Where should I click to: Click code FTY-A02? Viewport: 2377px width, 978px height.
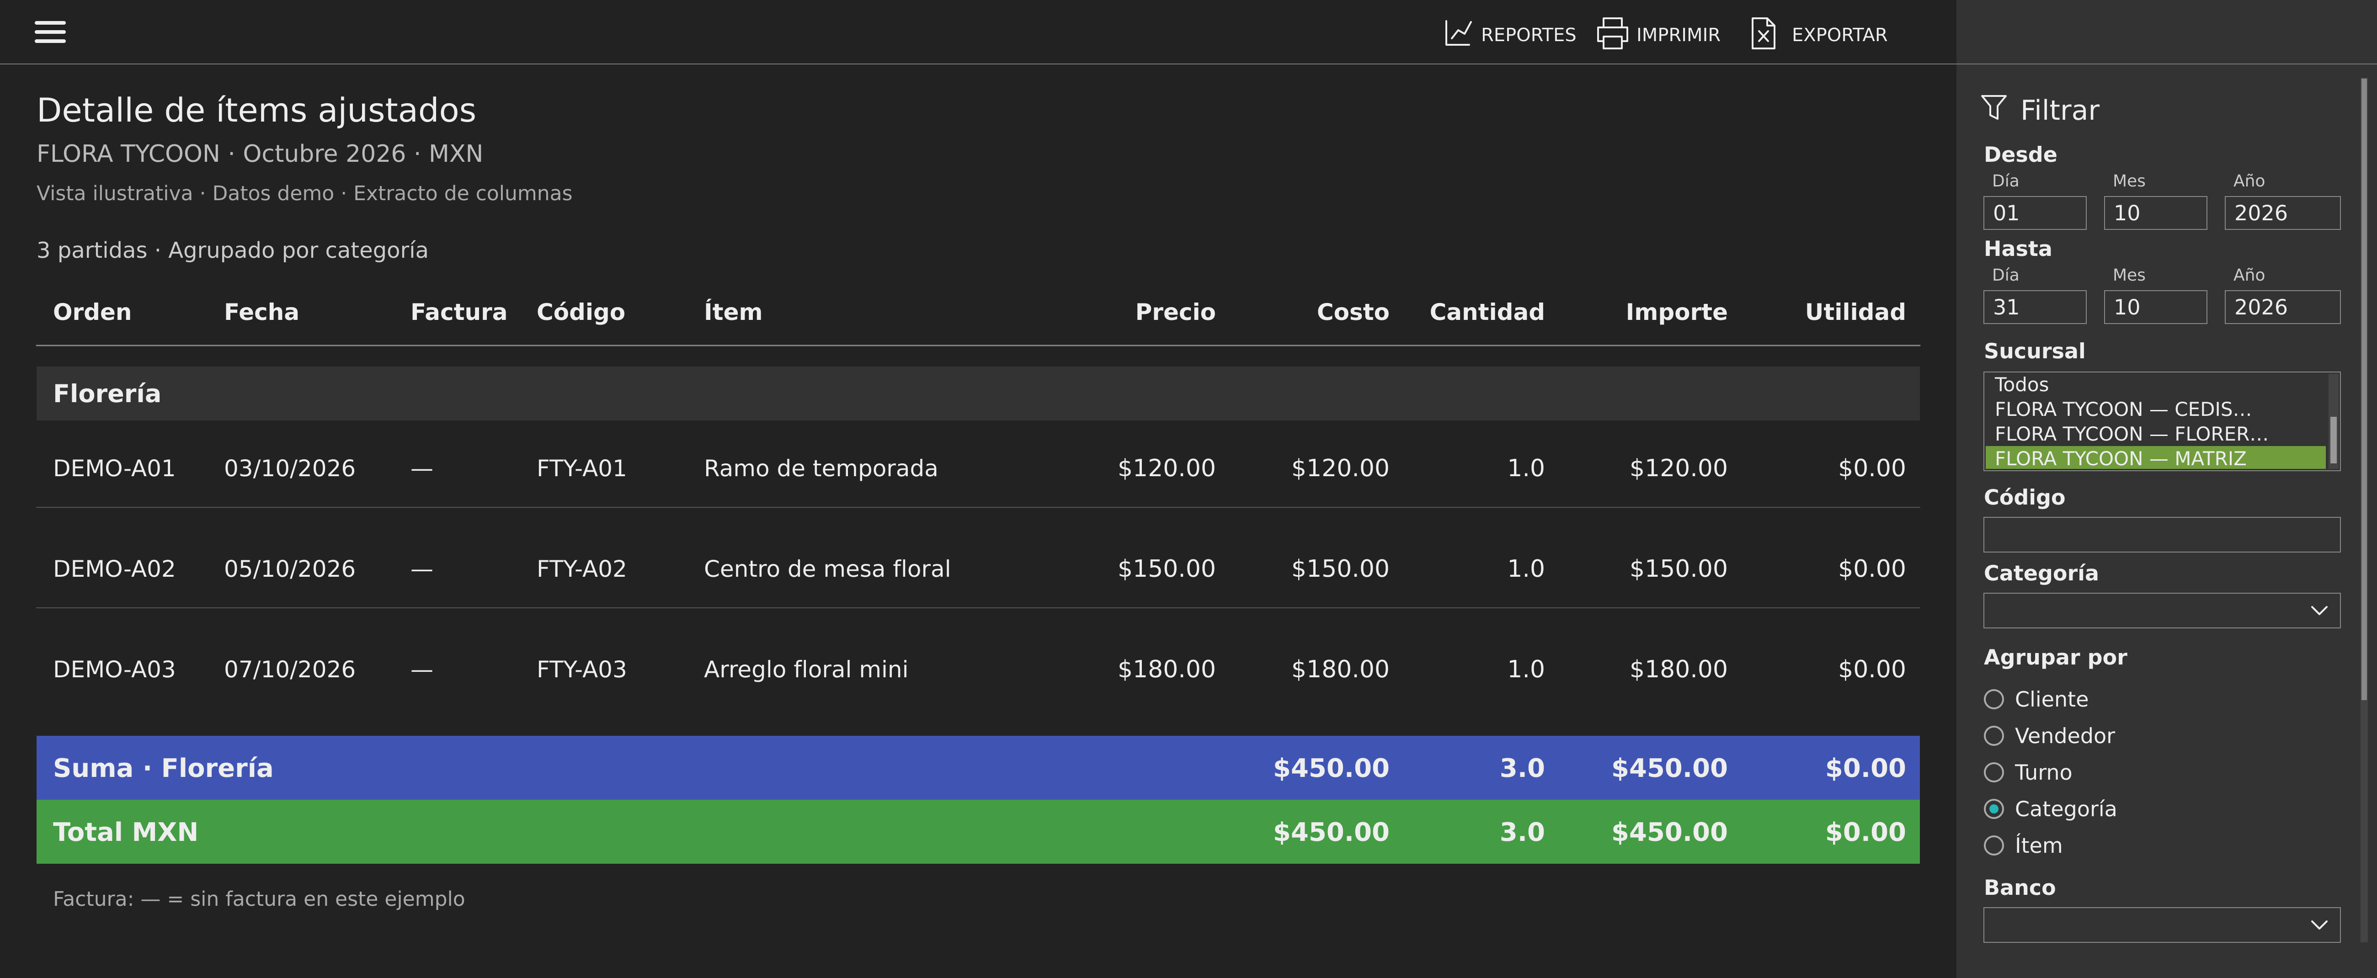pyautogui.click(x=581, y=569)
